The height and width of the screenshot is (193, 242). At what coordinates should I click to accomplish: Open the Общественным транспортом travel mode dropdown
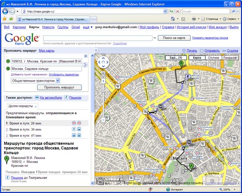(35, 81)
